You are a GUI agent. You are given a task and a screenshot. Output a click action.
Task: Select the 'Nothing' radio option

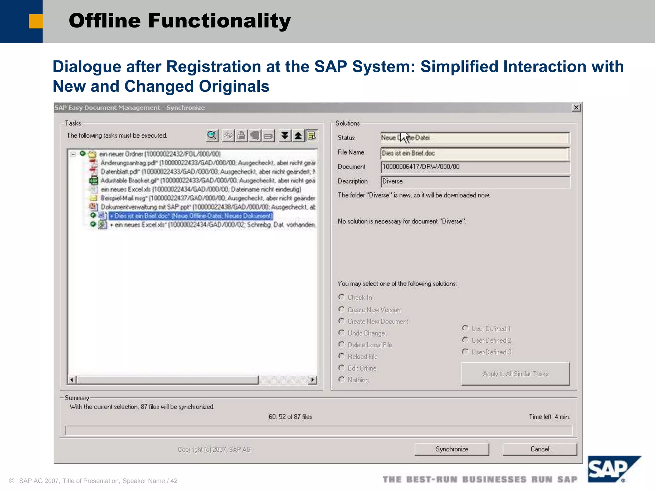pos(342,379)
